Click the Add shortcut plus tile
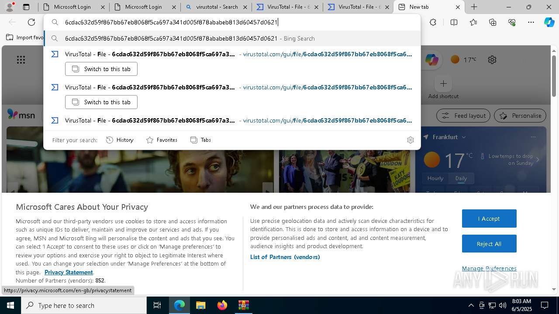This screenshot has width=559, height=314. [443, 83]
